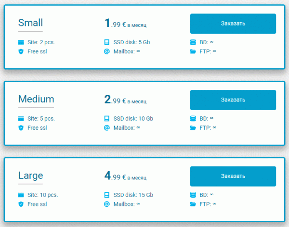Select the Large plan heading
The height and width of the screenshot is (227, 289).
(30, 176)
